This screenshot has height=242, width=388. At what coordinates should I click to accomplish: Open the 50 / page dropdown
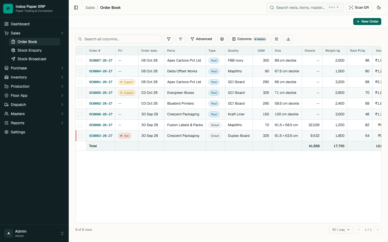coord(341,230)
